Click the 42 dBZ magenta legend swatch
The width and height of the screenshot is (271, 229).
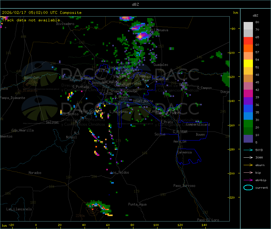coord(248,93)
